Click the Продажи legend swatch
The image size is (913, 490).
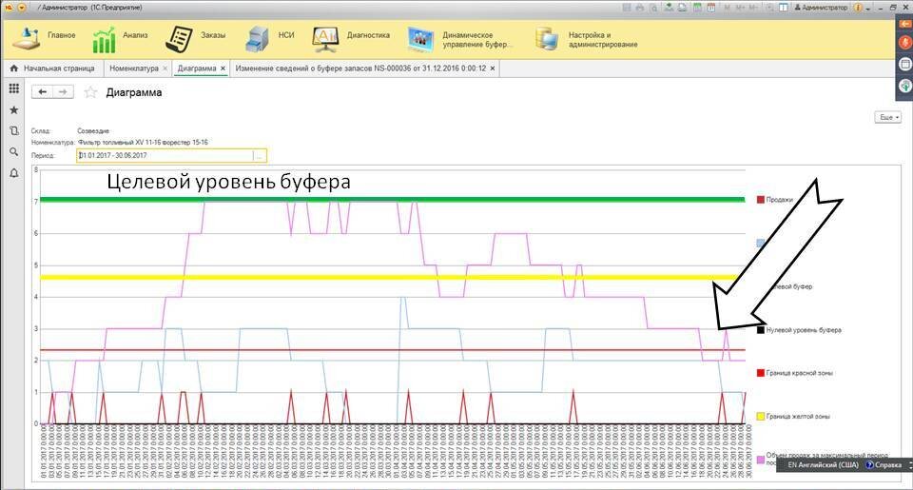tap(760, 200)
